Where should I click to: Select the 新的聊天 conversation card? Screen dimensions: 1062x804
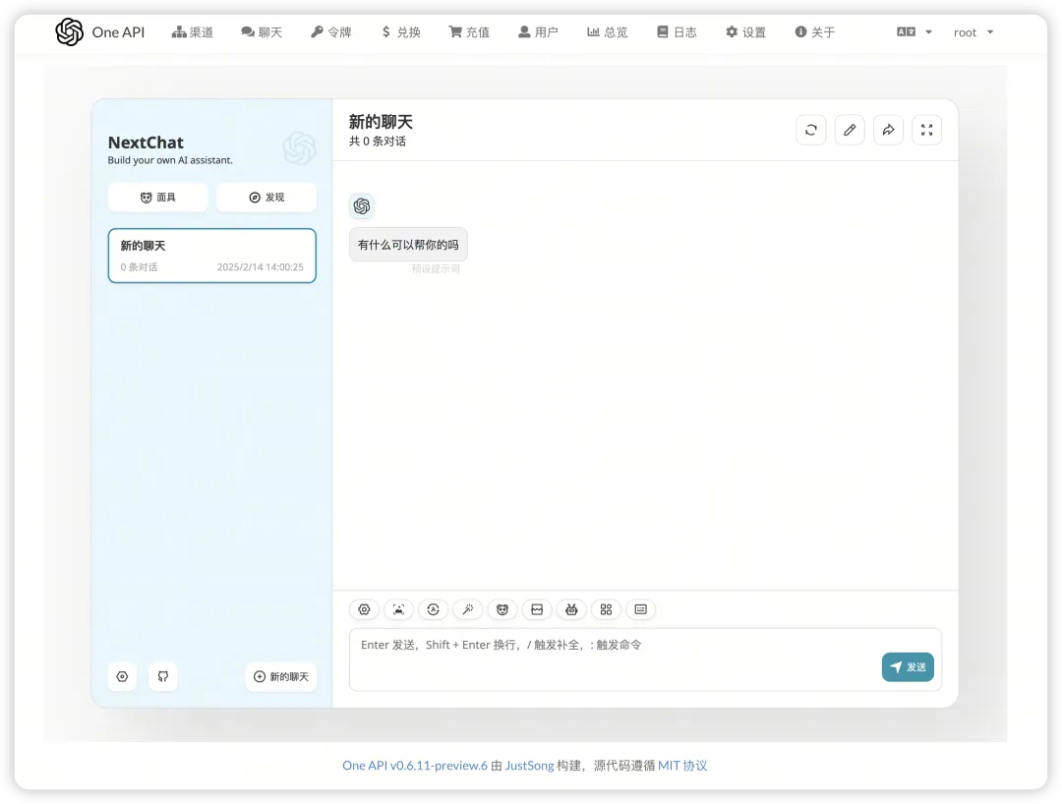212,256
